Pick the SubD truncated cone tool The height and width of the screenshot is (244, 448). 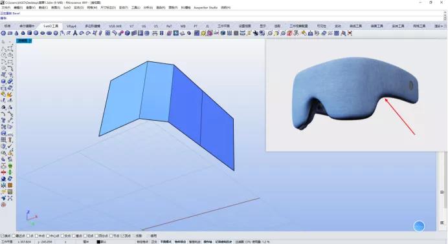click(23, 34)
